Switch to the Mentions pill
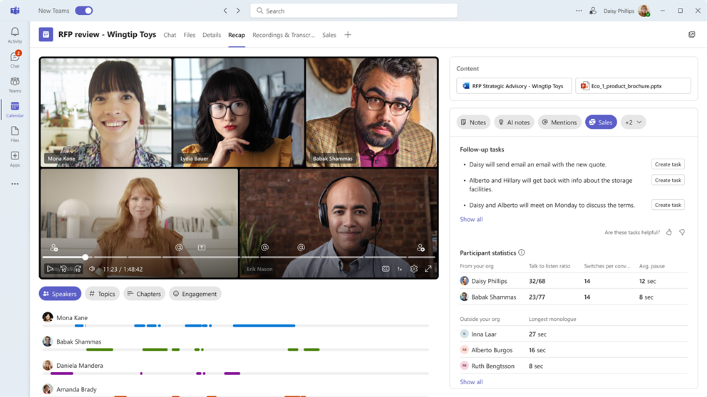 click(559, 122)
